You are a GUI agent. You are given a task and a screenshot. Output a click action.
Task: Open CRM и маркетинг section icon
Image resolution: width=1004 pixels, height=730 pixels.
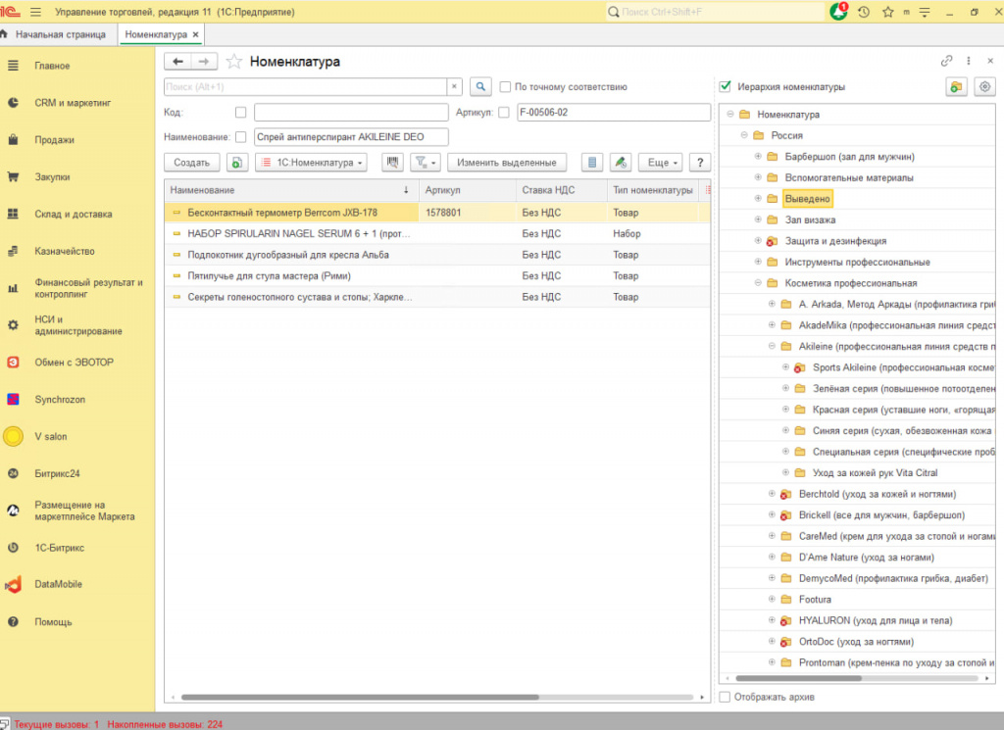(x=13, y=103)
